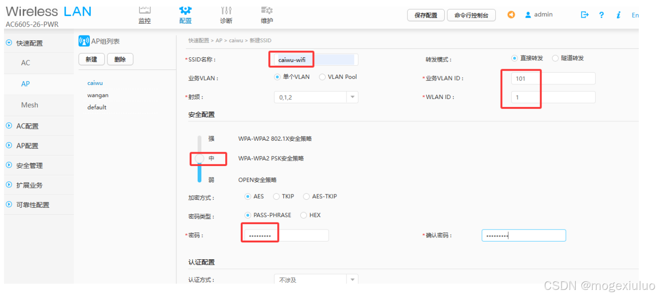Open the 认证方式 dropdown

click(x=316, y=280)
